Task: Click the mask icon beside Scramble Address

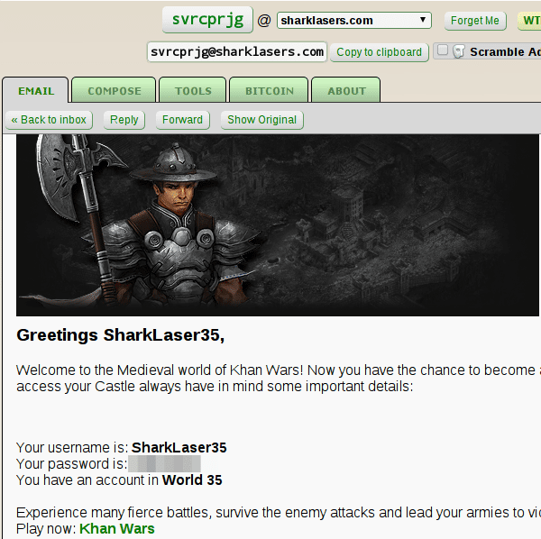Action: point(459,51)
